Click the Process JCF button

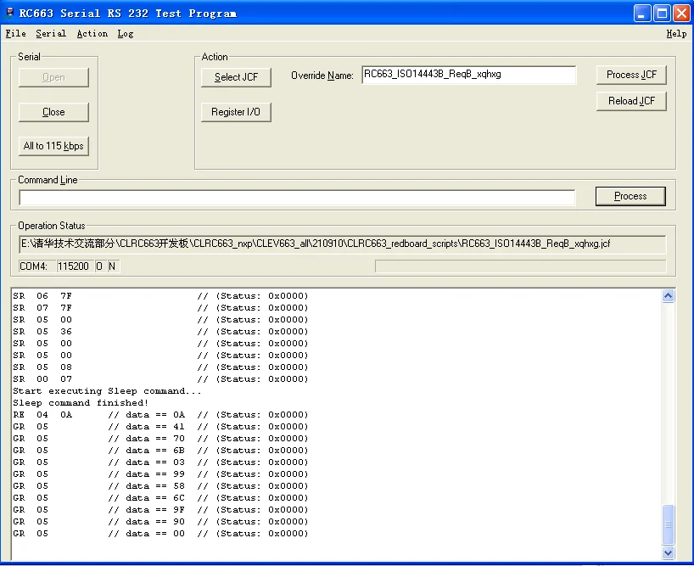[x=631, y=75]
